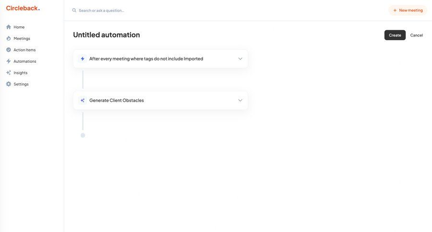Click the Untitled automation title to rename
Viewport: 432px width, 232px height.
click(x=107, y=35)
